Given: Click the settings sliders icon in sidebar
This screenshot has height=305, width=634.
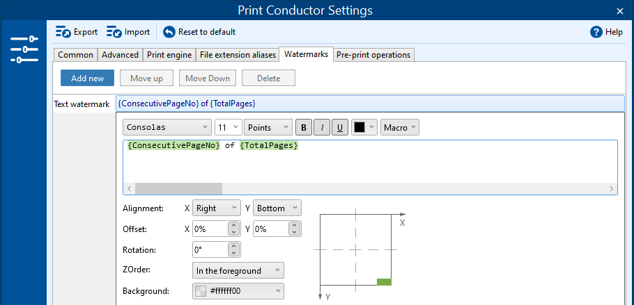Looking at the screenshot, I should click(24, 49).
